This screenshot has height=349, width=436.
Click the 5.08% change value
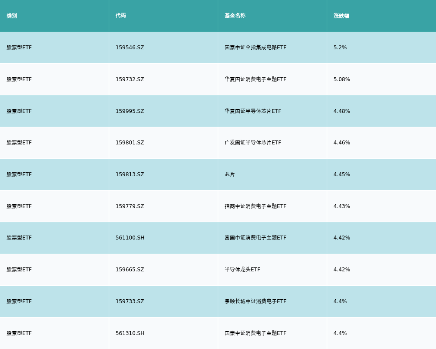click(x=342, y=79)
